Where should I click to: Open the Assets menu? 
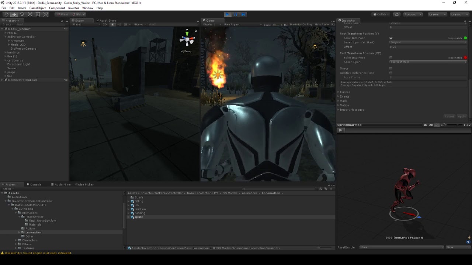click(22, 8)
